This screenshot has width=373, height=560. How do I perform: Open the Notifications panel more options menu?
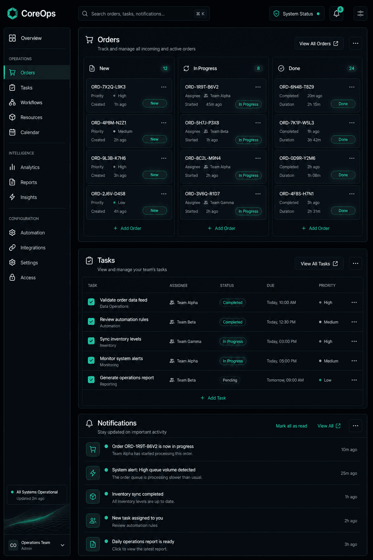point(356,426)
